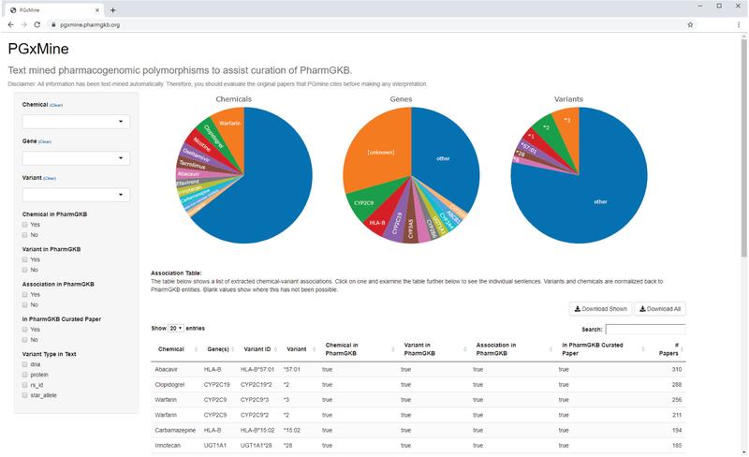
Task: Open the Chrome three-dot menu
Action: coord(739,25)
